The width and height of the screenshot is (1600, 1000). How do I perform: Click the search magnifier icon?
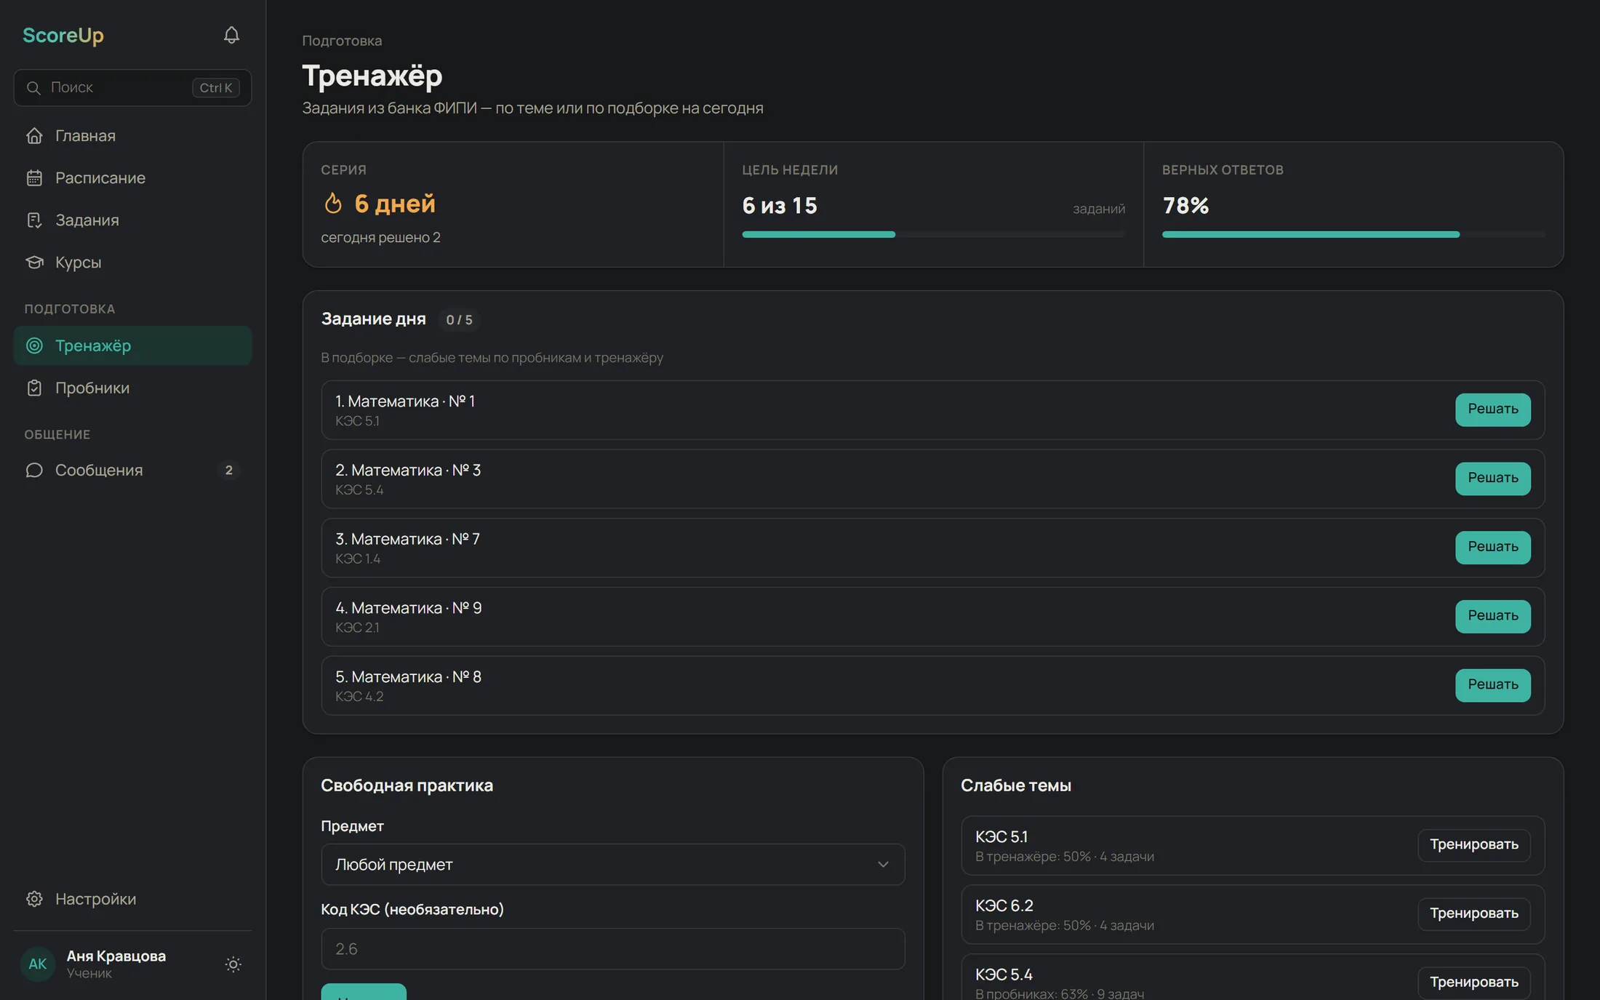pos(33,88)
